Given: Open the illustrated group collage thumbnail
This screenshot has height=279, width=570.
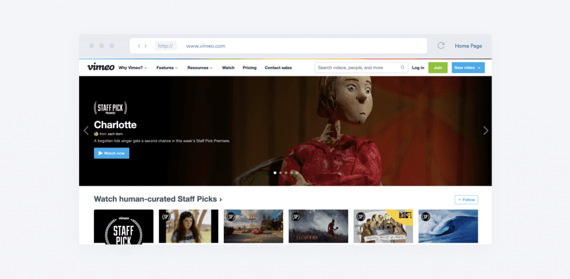Looking at the screenshot, I should tap(383, 226).
